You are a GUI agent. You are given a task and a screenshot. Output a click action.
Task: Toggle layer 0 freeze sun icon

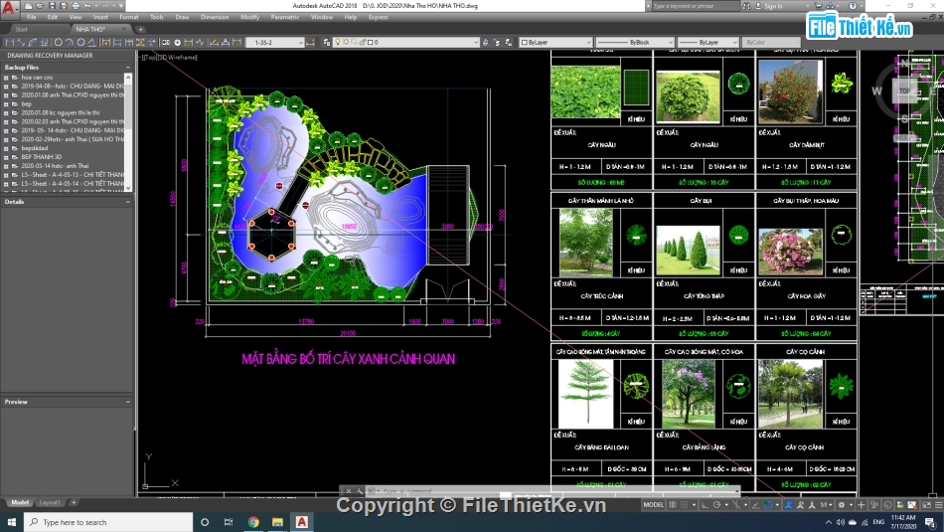346,42
